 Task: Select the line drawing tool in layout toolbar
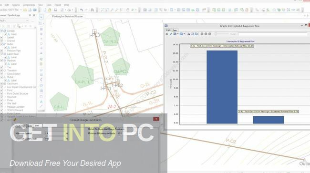pyautogui.click(x=41, y=106)
